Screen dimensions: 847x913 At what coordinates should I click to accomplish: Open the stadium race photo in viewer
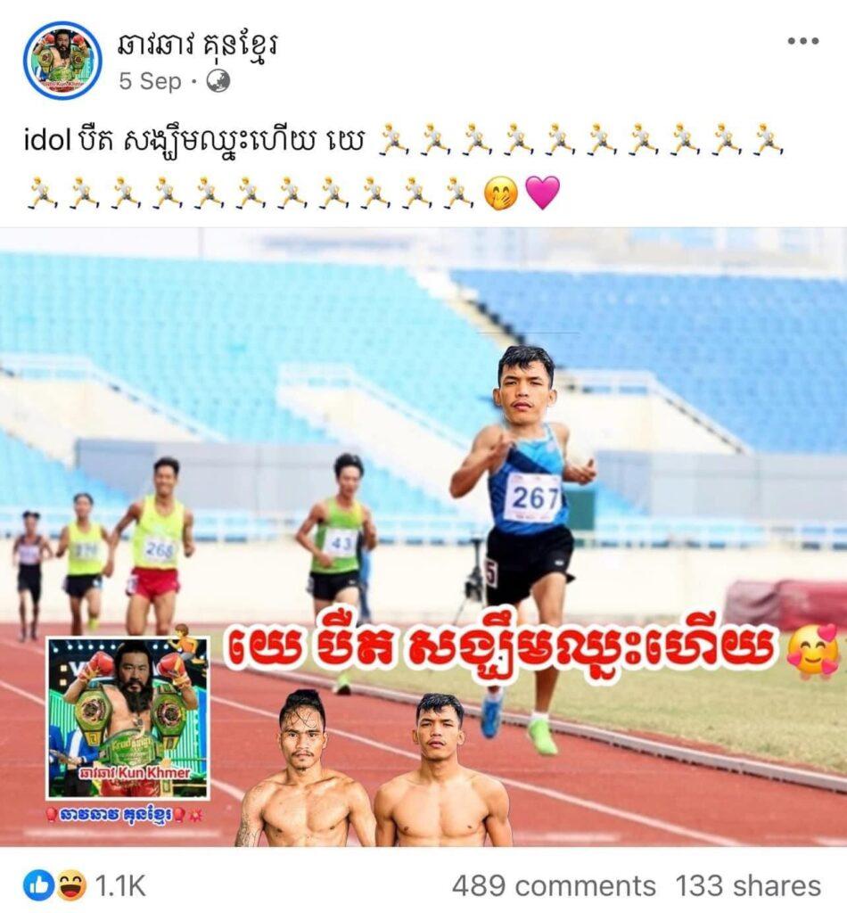423,536
